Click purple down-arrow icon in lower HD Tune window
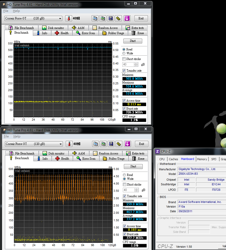 click(x=127, y=144)
